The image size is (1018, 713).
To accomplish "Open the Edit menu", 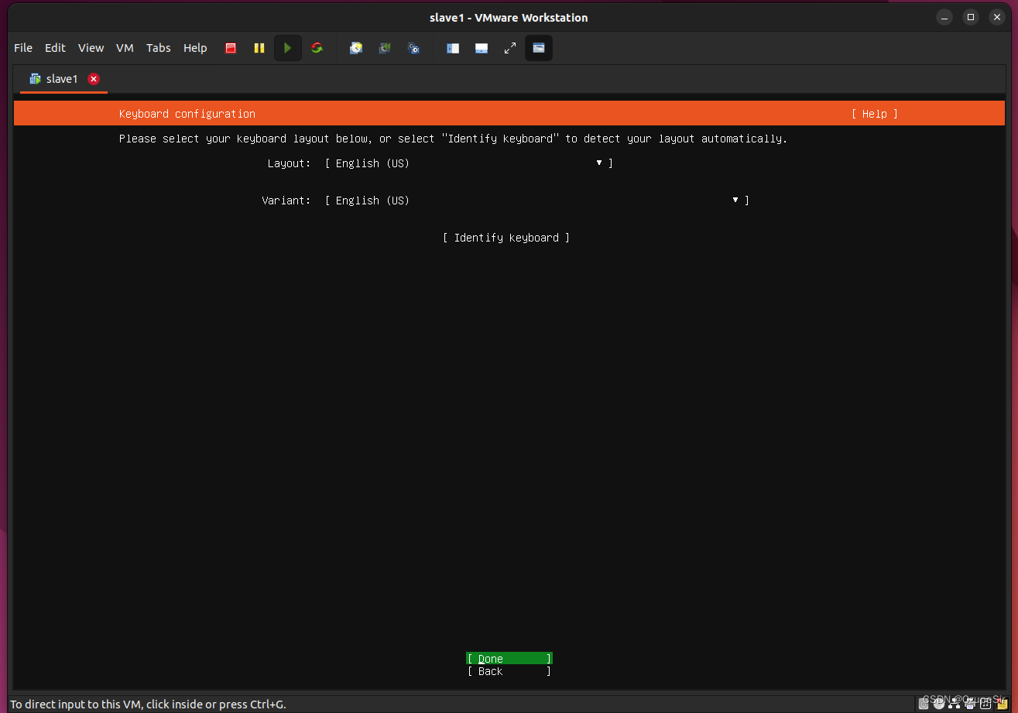I will click(55, 48).
